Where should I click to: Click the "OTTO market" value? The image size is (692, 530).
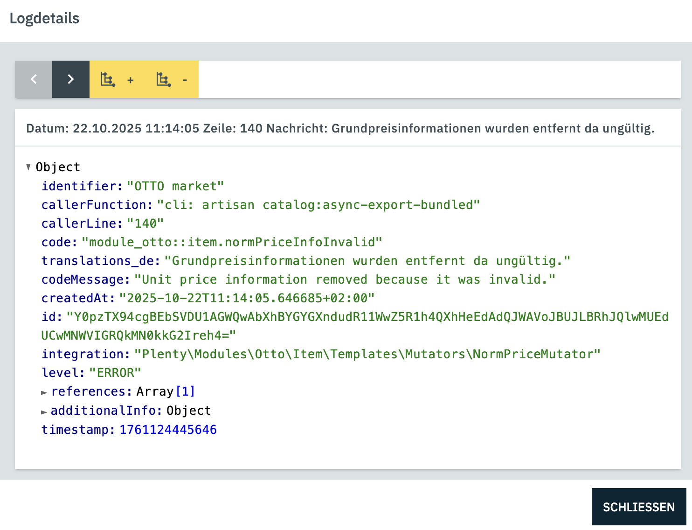[175, 186]
